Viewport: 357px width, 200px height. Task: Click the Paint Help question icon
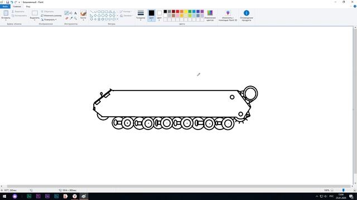(355, 6)
